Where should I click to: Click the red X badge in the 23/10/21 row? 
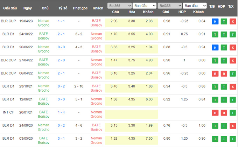(x=232, y=86)
